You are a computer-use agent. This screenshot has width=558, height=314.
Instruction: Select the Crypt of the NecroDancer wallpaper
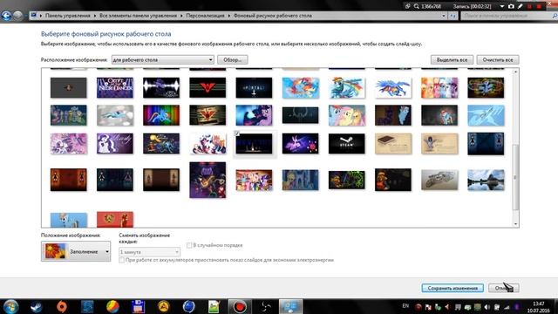coord(115,87)
